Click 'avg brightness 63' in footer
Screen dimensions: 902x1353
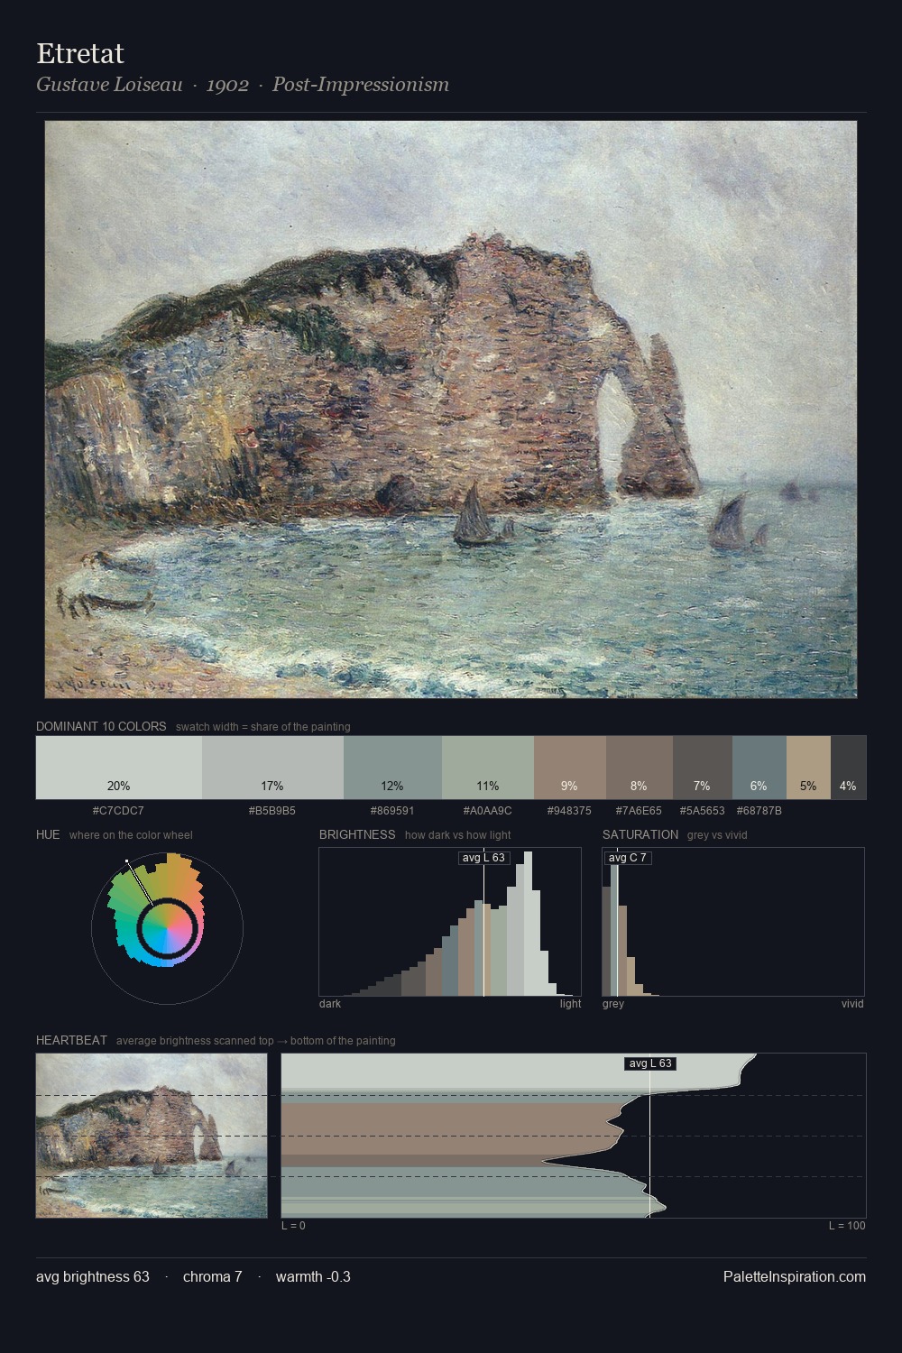coord(93,1276)
